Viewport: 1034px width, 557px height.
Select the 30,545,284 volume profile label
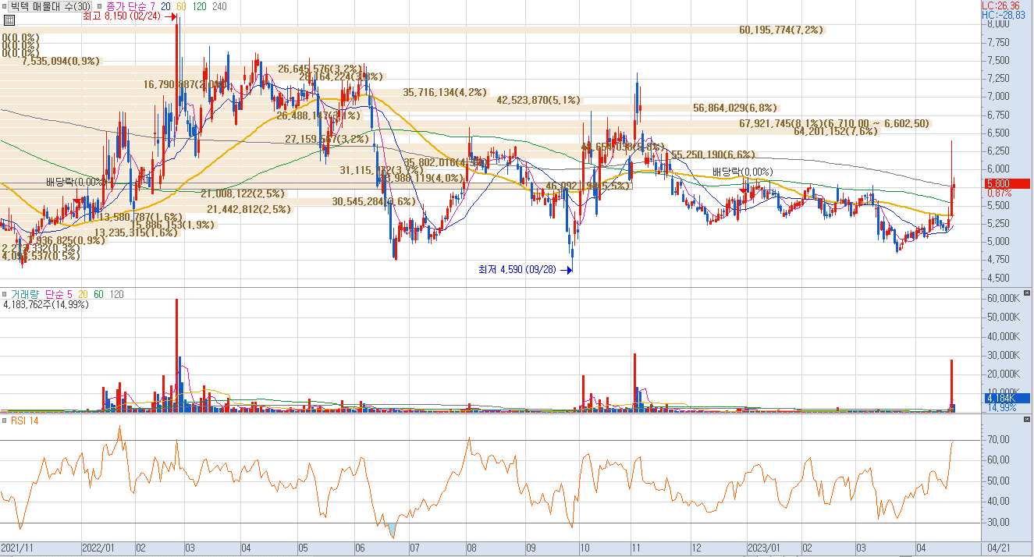374,201
